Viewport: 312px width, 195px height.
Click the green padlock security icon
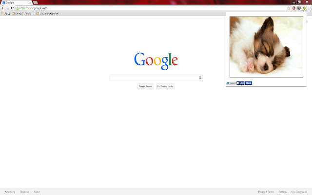[18, 8]
